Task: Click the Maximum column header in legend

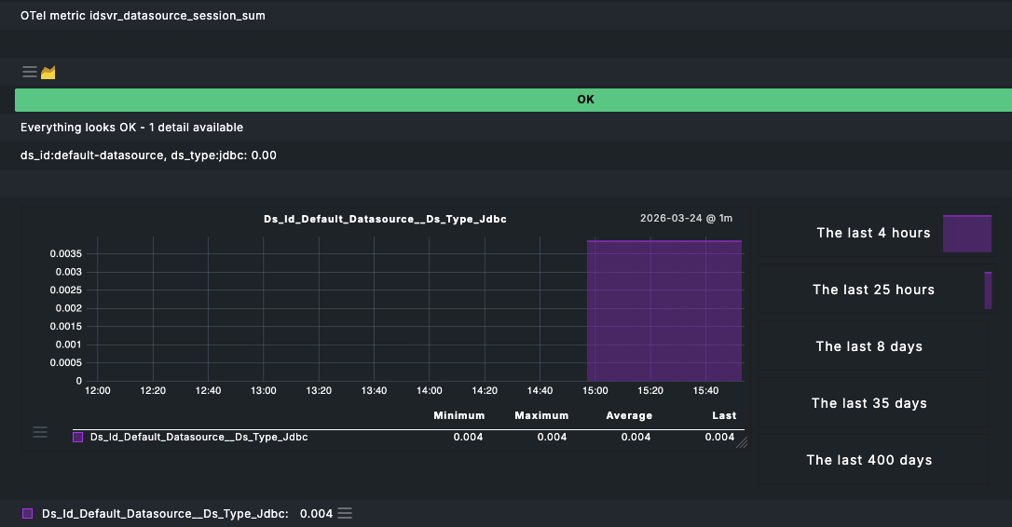Action: pyautogui.click(x=541, y=415)
